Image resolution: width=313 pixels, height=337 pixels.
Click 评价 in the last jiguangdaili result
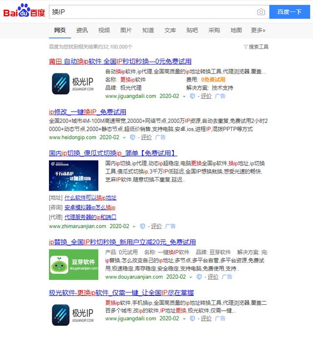(206, 318)
